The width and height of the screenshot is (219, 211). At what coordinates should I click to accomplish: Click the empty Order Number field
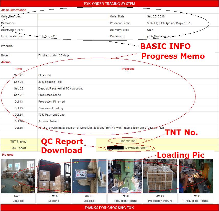tap(73, 17)
